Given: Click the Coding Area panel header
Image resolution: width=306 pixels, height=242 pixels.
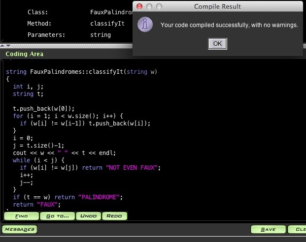Looking at the screenshot, I should pyautogui.click(x=25, y=54).
